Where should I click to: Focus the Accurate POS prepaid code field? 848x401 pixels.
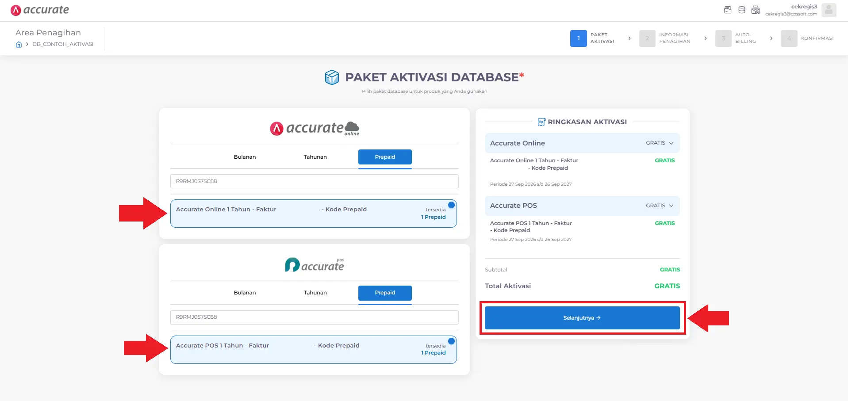[x=314, y=317]
